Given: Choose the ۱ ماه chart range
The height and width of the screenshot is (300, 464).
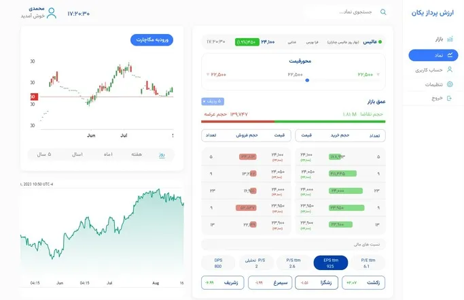Looking at the screenshot, I should point(107,154).
